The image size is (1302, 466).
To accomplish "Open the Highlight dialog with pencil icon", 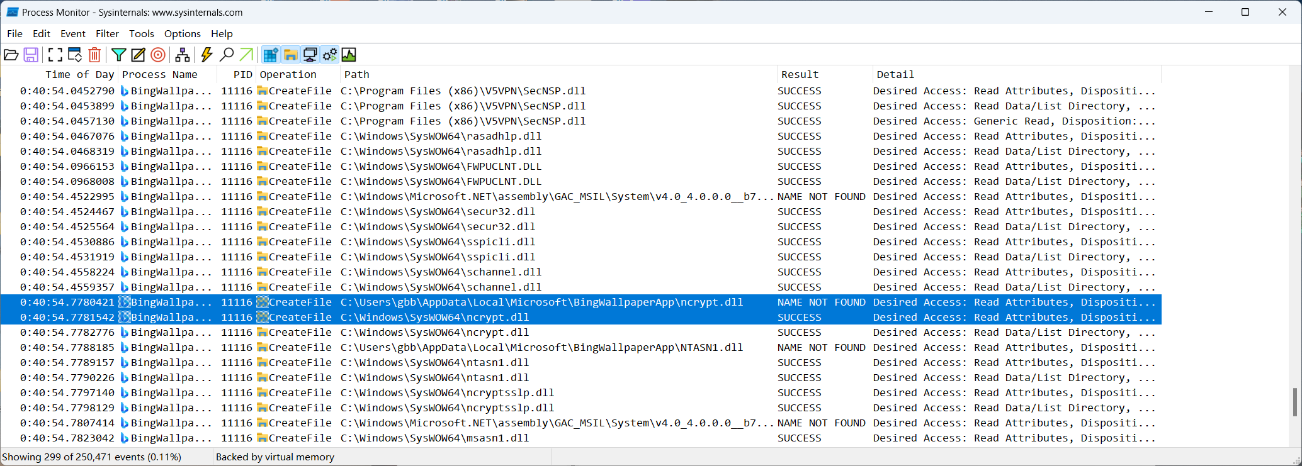I will pyautogui.click(x=139, y=55).
